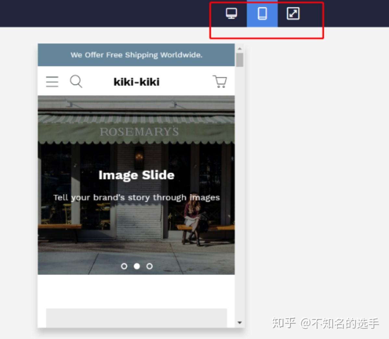This screenshot has width=389, height=339.
Task: Open the hamburger menu in store header
Action: pyautogui.click(x=52, y=82)
